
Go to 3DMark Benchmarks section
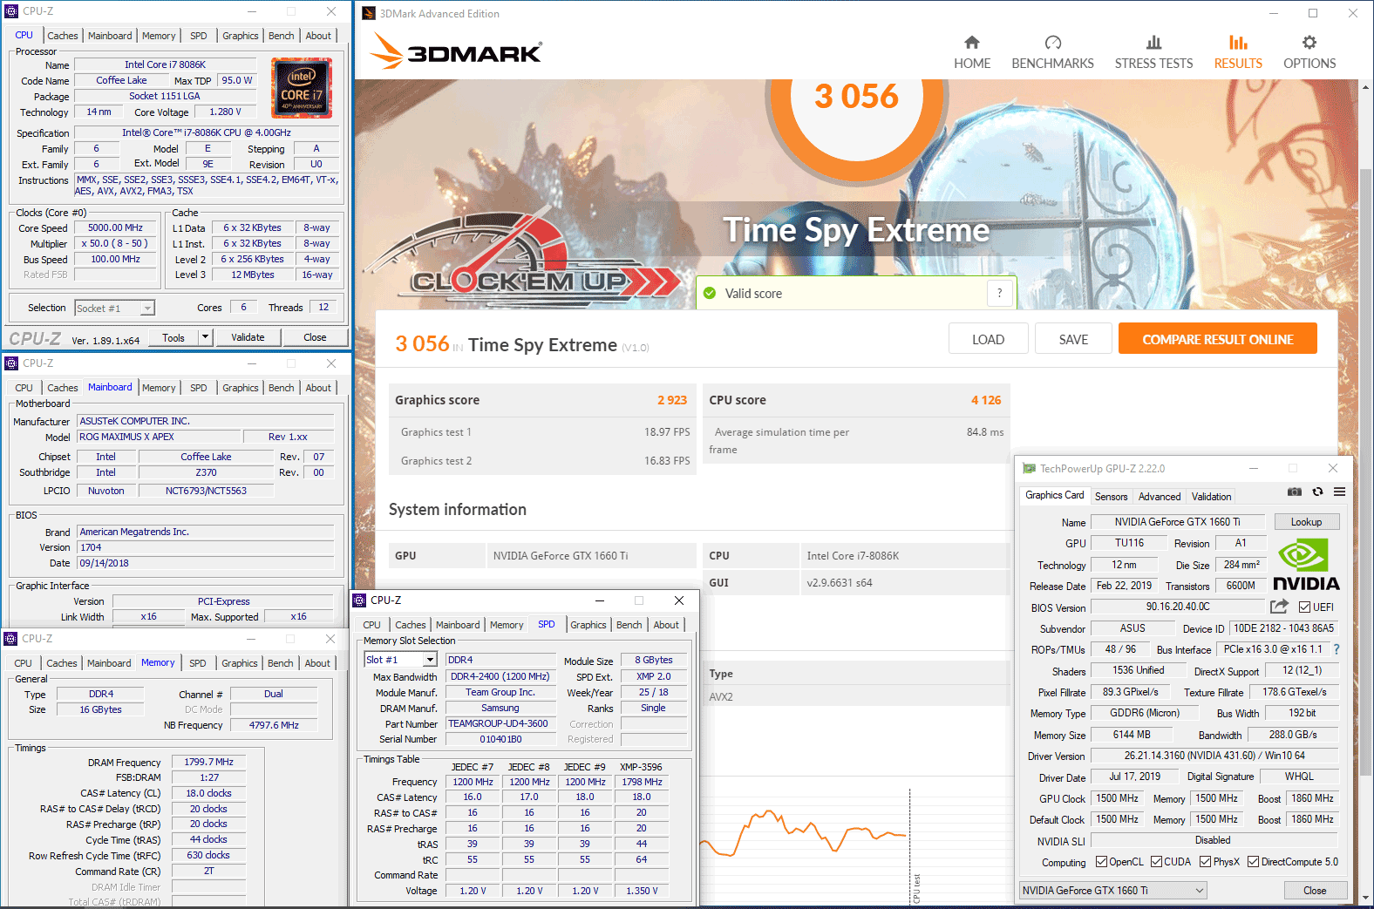(1052, 52)
